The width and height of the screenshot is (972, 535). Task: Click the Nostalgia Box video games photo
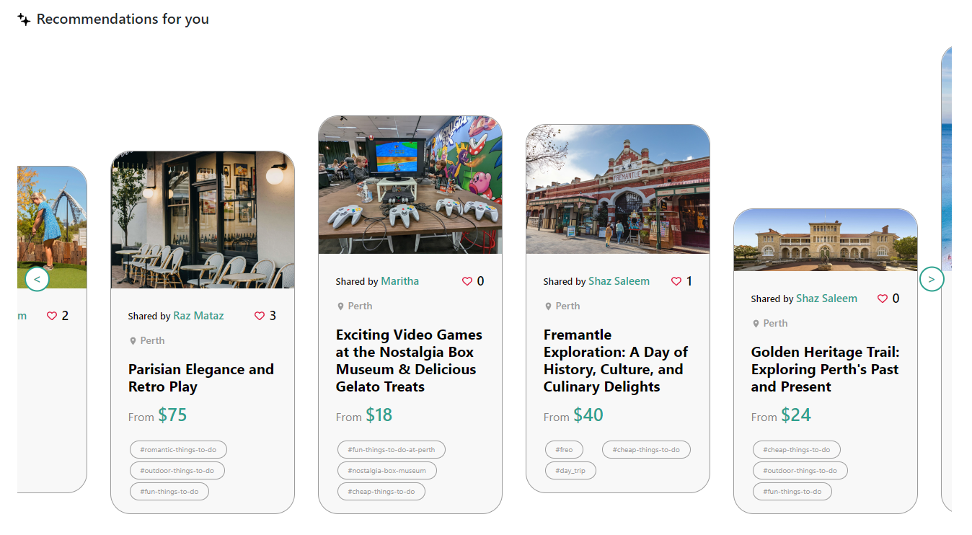tap(410, 185)
